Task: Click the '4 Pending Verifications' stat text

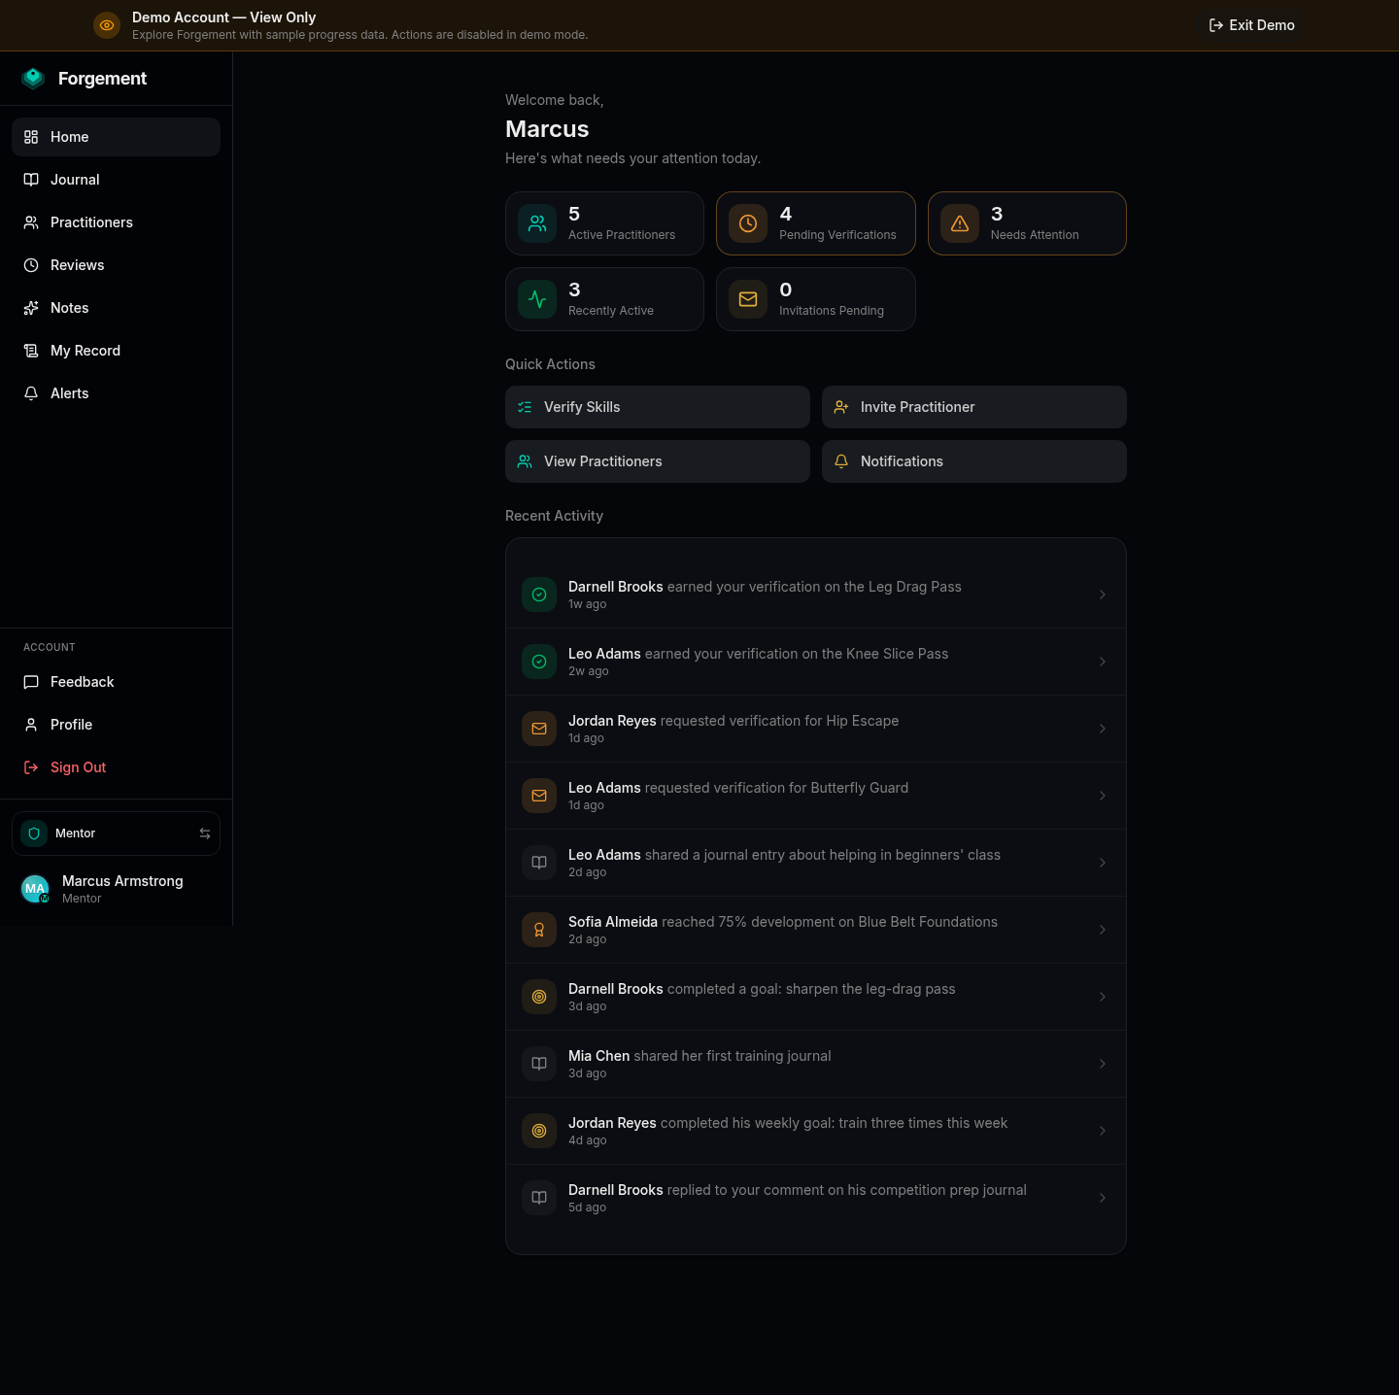Action: [837, 223]
